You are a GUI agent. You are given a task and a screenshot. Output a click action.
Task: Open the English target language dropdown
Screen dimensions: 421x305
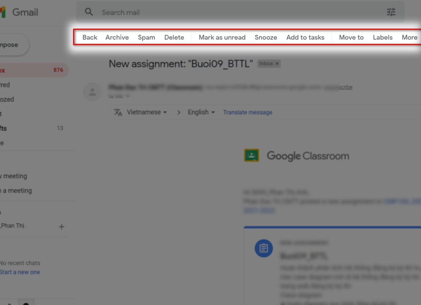point(201,112)
